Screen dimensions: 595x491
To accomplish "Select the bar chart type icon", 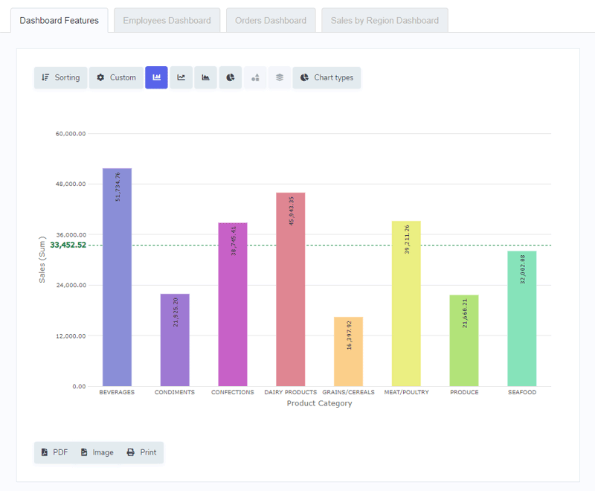I will (156, 77).
